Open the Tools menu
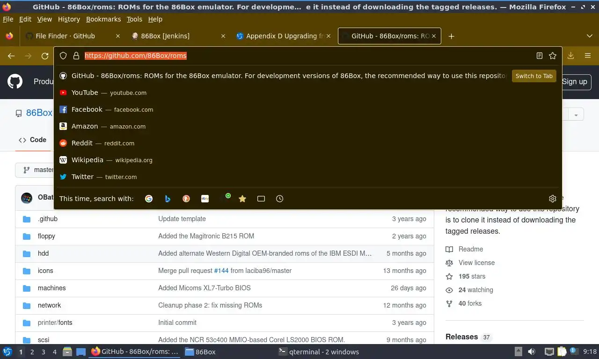 click(134, 19)
